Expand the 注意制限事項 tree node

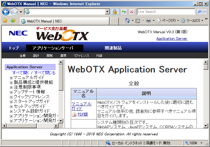(x=11, y=87)
